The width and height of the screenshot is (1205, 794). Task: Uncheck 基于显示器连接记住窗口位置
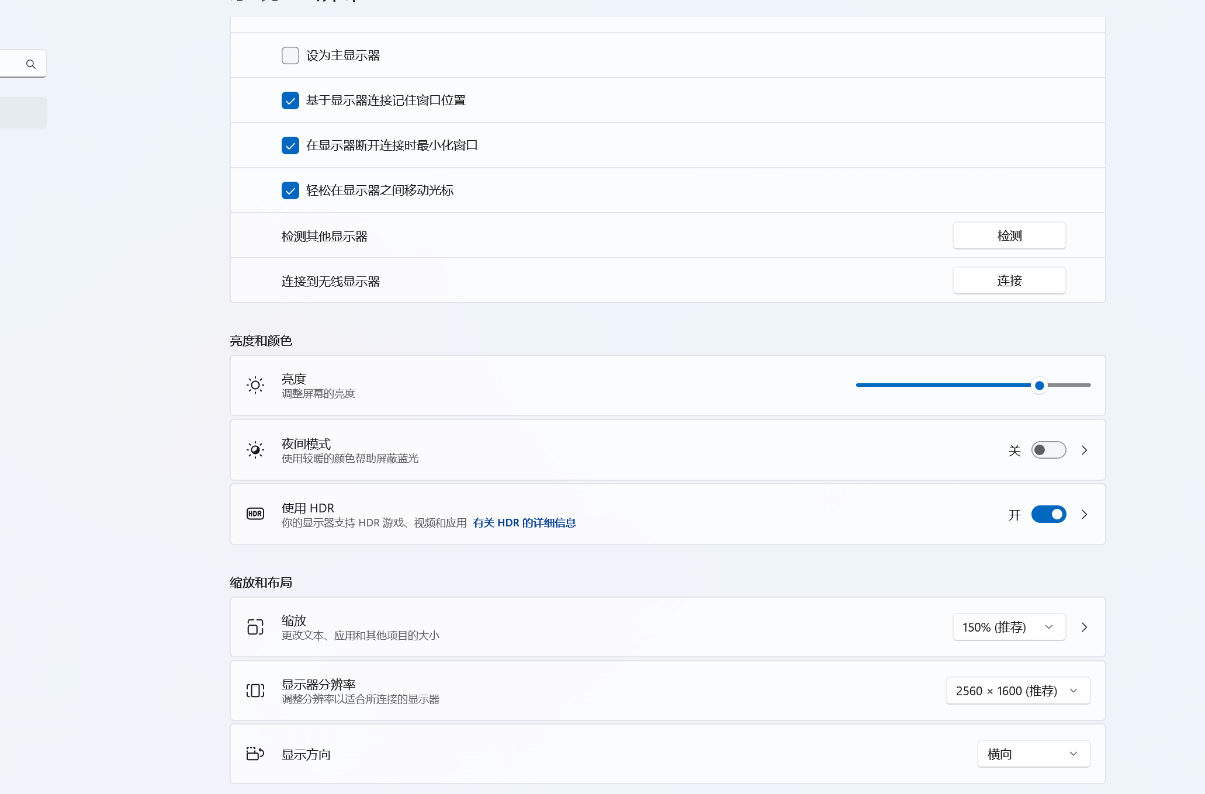click(x=290, y=100)
